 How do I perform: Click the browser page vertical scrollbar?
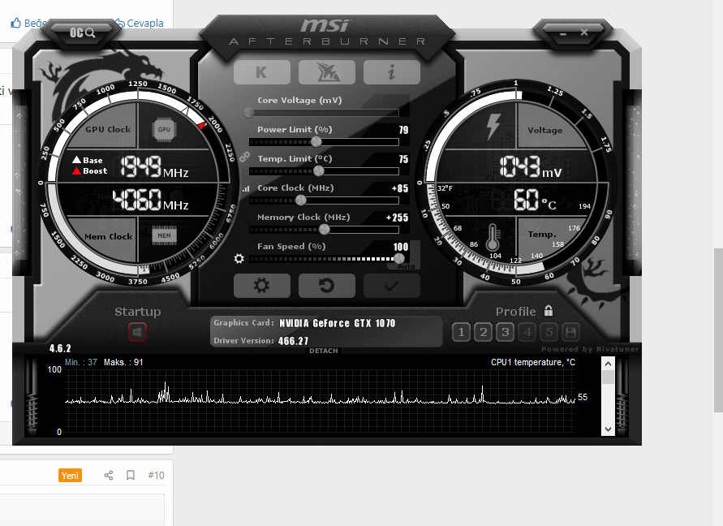tap(718, 330)
